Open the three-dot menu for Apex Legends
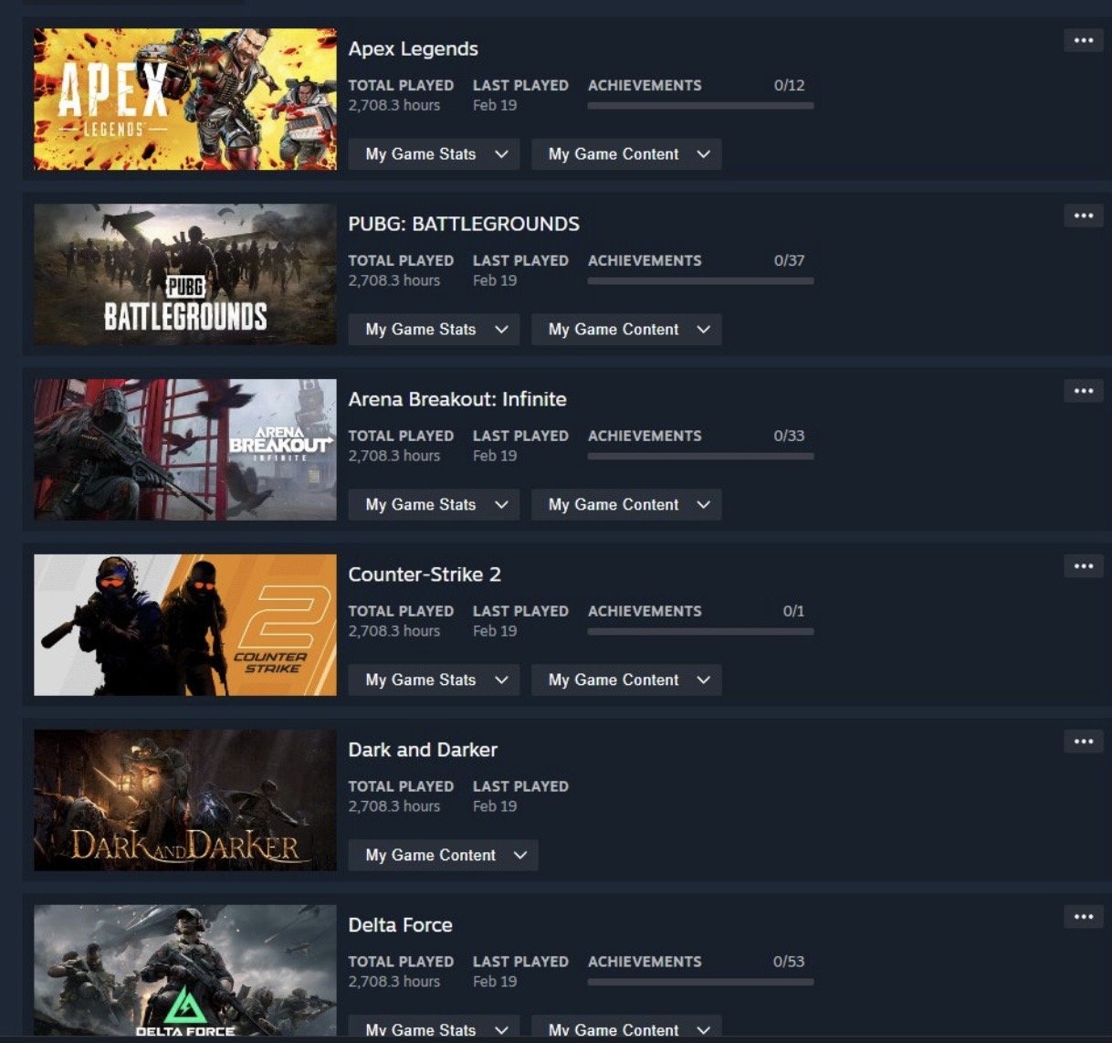The width and height of the screenshot is (1112, 1043). [x=1084, y=40]
